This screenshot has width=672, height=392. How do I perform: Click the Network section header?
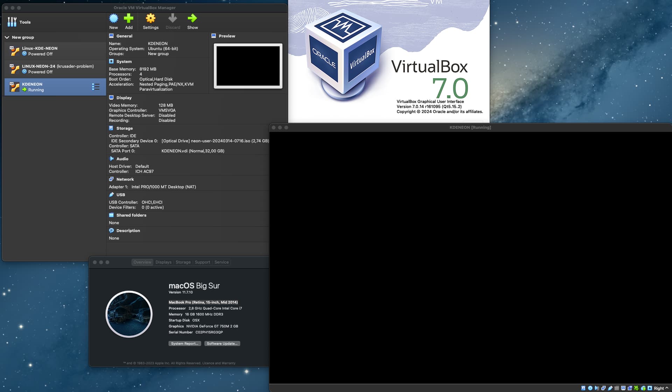tap(125, 179)
